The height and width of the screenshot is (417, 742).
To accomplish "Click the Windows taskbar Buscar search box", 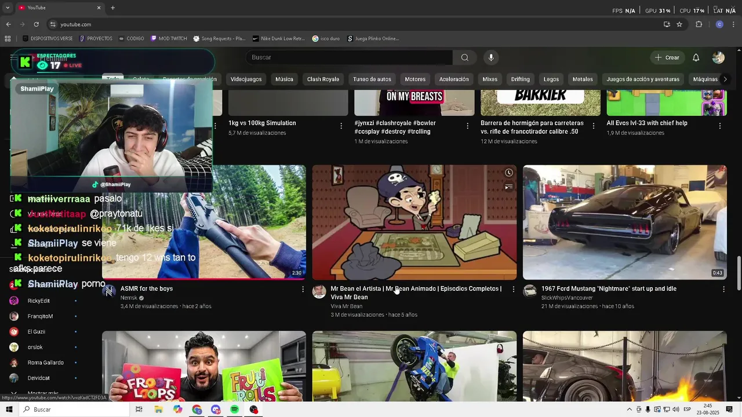I will click(74, 409).
